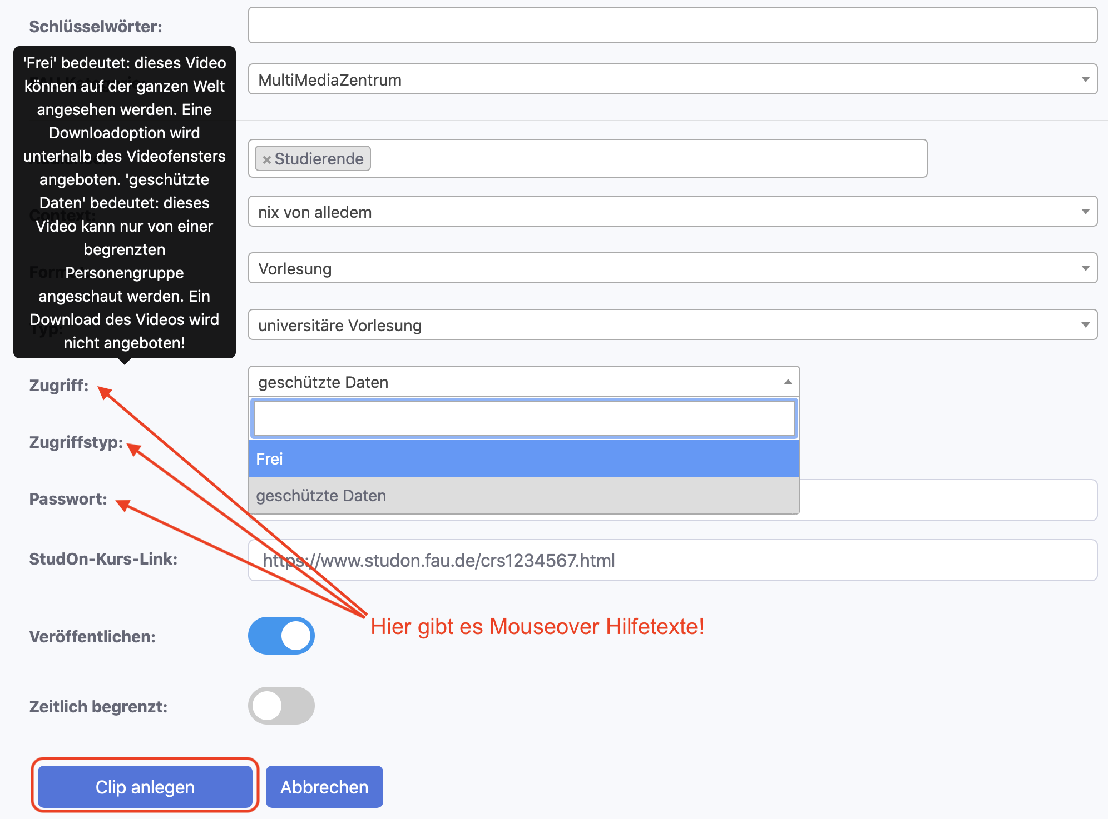This screenshot has height=819, width=1108.
Task: Click the dropdown search box above Frei
Action: pos(524,418)
